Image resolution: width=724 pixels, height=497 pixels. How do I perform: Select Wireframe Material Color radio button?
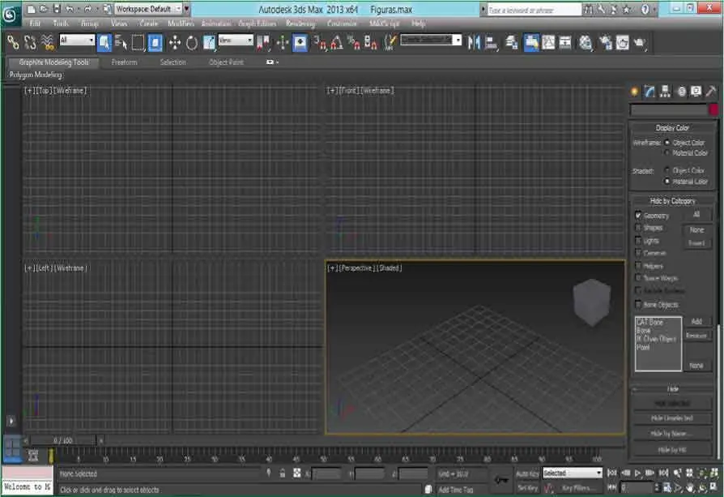pyautogui.click(x=667, y=152)
